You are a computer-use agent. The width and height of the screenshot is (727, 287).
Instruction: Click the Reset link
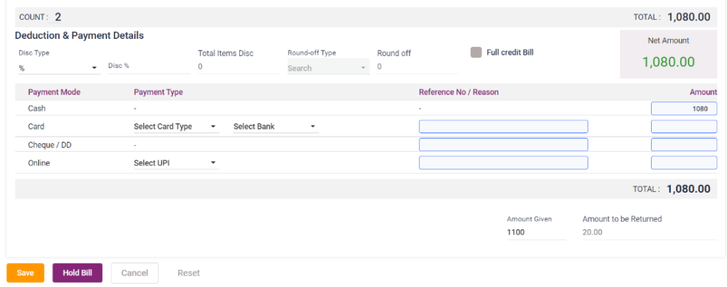pyautogui.click(x=188, y=273)
